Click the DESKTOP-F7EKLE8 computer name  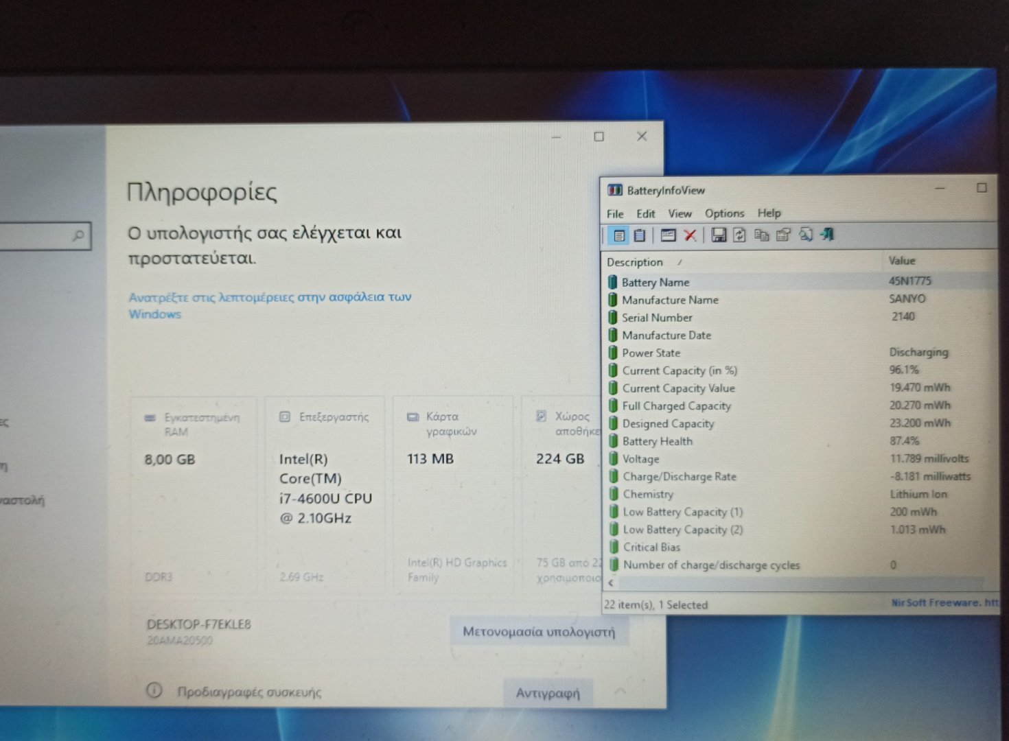[198, 624]
